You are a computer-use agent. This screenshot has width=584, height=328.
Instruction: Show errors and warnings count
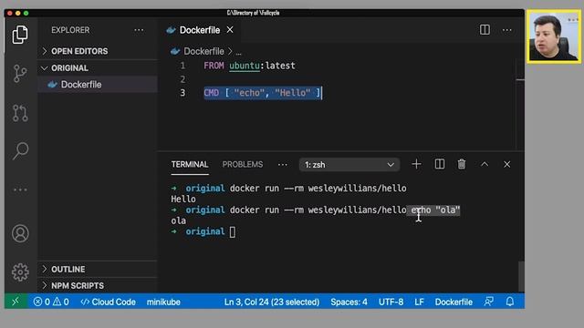point(51,302)
